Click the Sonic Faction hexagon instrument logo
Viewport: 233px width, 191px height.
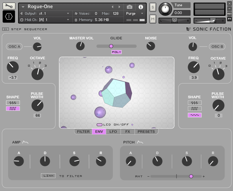click(x=9, y=17)
